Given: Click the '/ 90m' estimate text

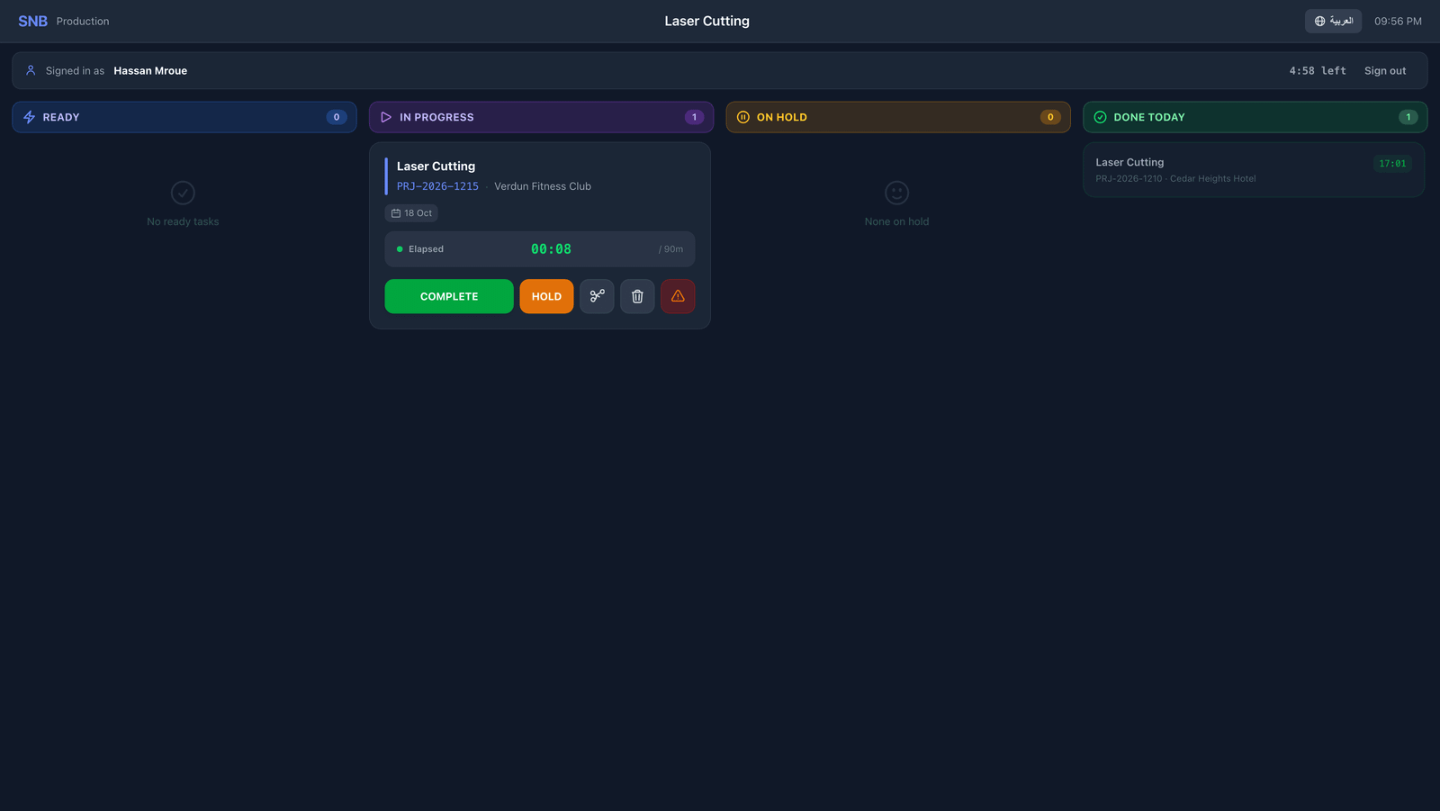Looking at the screenshot, I should (x=670, y=249).
